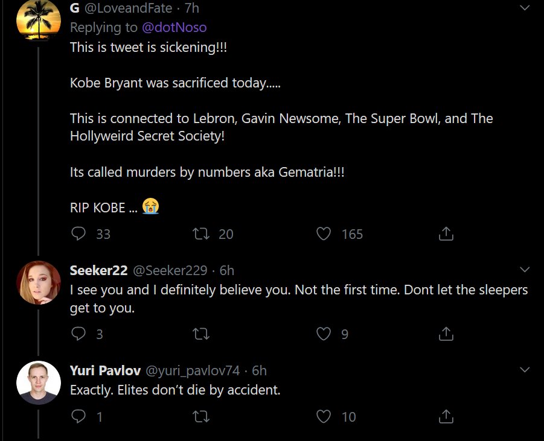Share Seeker22's tweet
Viewport: 544px width, 441px height.
point(446,333)
